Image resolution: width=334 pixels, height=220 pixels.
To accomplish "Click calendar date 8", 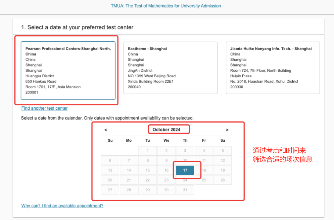I will (148, 161).
